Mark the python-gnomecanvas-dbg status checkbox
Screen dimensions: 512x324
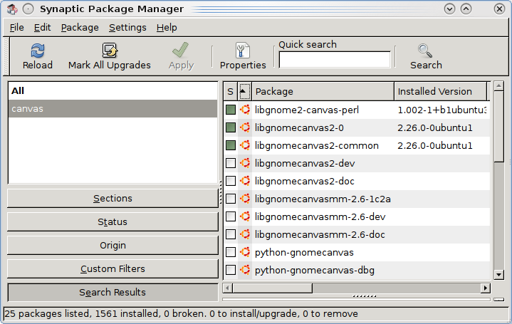(x=231, y=270)
